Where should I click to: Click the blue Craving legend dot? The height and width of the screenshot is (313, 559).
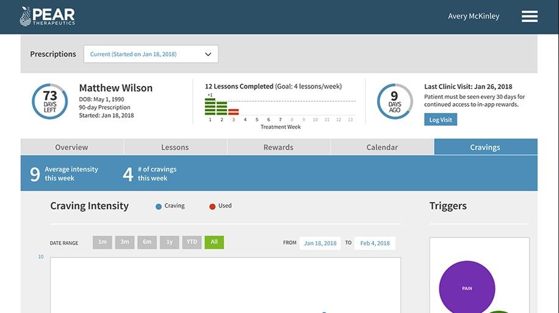tap(159, 206)
